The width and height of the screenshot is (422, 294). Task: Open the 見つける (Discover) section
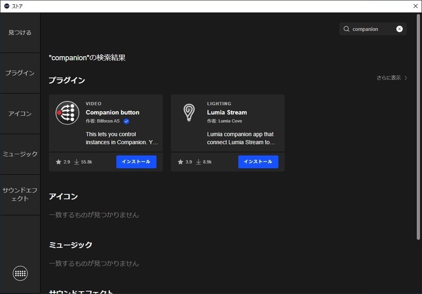[x=20, y=33]
